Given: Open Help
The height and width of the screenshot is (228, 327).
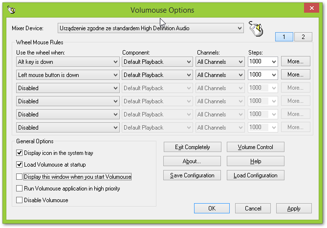Looking at the screenshot, I should [256, 161].
